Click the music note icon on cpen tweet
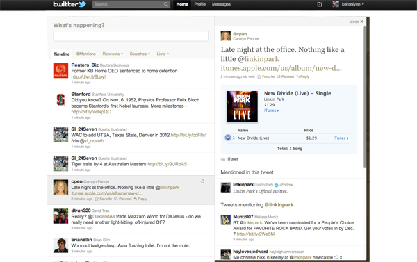Image resolution: width=417 pixels, height=262 pixels. (203, 181)
